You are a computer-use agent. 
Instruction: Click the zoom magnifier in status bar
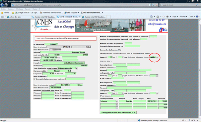coord(190,120)
